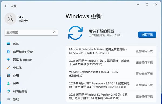Click the 系统 monitor icon
The image size is (162, 104).
[8, 44]
